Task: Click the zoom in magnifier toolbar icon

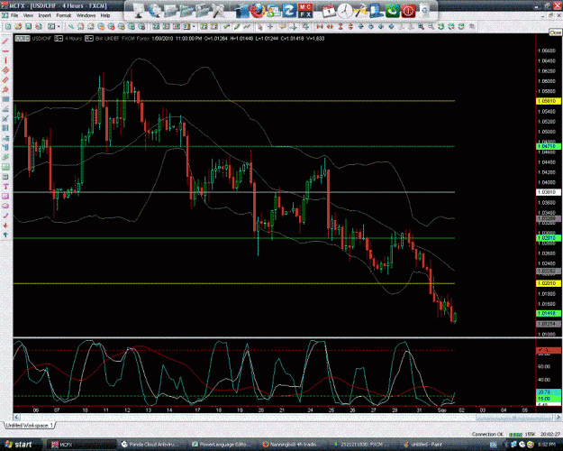Action: [421, 27]
